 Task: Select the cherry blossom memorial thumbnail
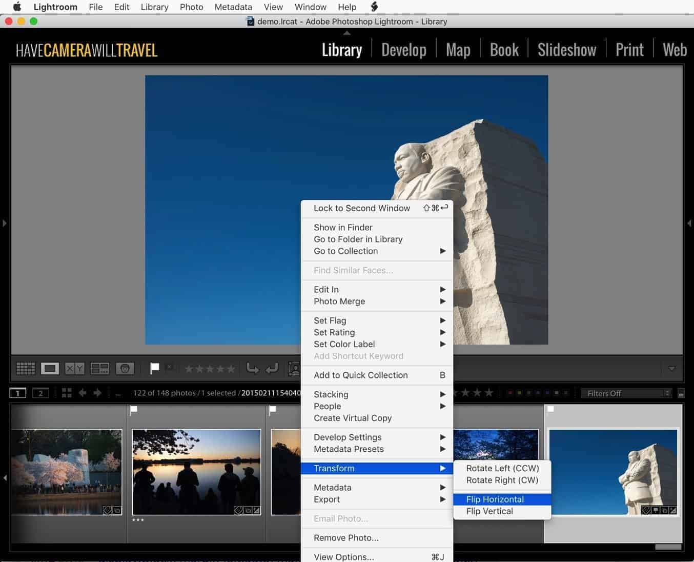(67, 472)
